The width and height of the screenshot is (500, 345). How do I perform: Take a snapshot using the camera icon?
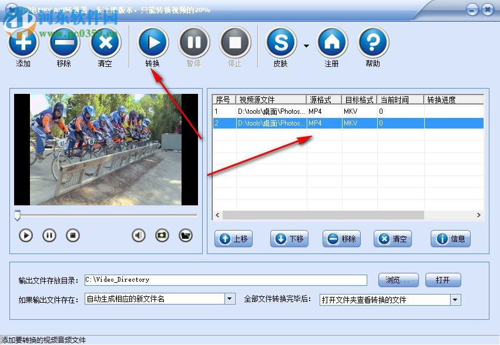point(162,235)
